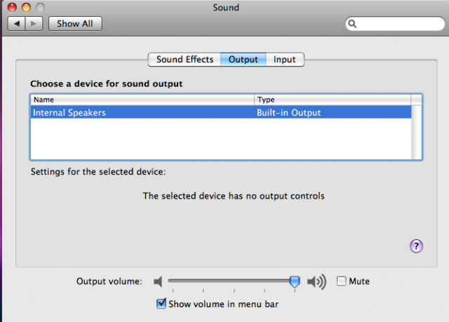Click the forward navigation arrow
This screenshot has height=322, width=449.
coord(34,23)
